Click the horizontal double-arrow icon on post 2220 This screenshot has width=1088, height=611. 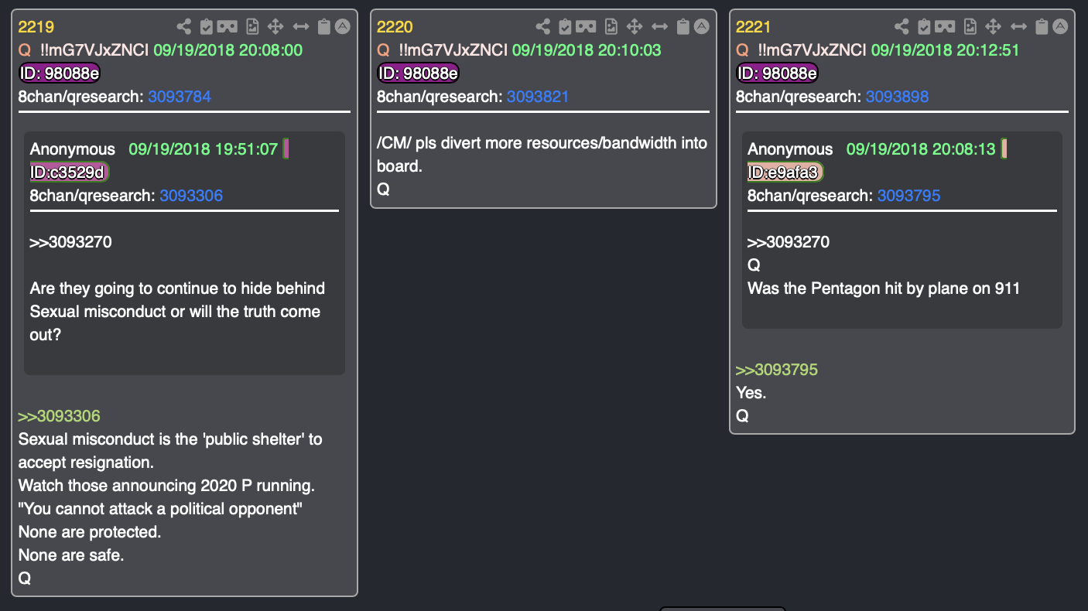pyautogui.click(x=660, y=27)
